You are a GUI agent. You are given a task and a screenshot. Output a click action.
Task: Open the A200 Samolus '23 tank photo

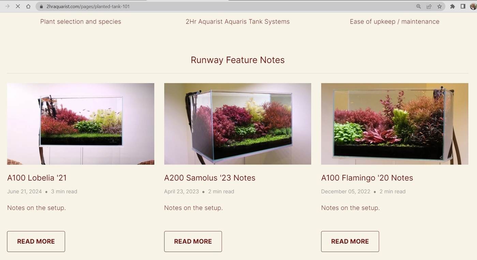238,124
